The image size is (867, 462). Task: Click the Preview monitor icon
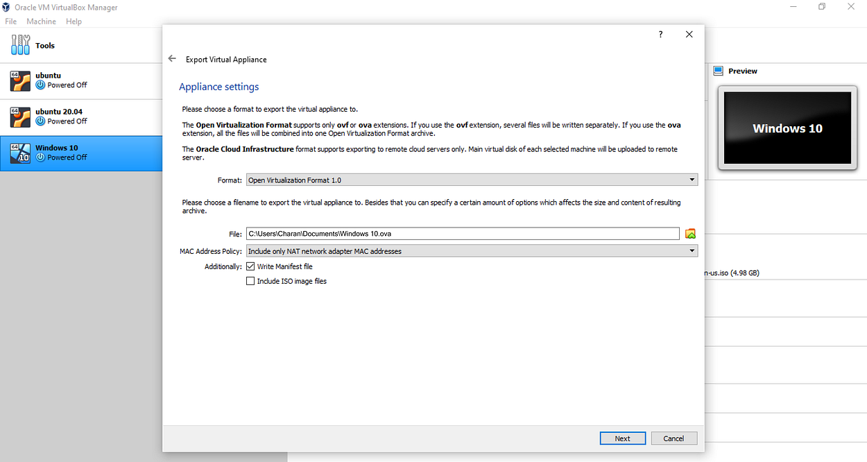click(718, 71)
